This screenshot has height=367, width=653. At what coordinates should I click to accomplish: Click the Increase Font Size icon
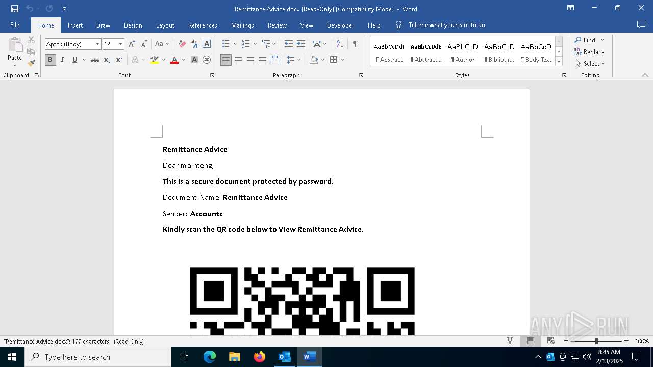coord(132,44)
